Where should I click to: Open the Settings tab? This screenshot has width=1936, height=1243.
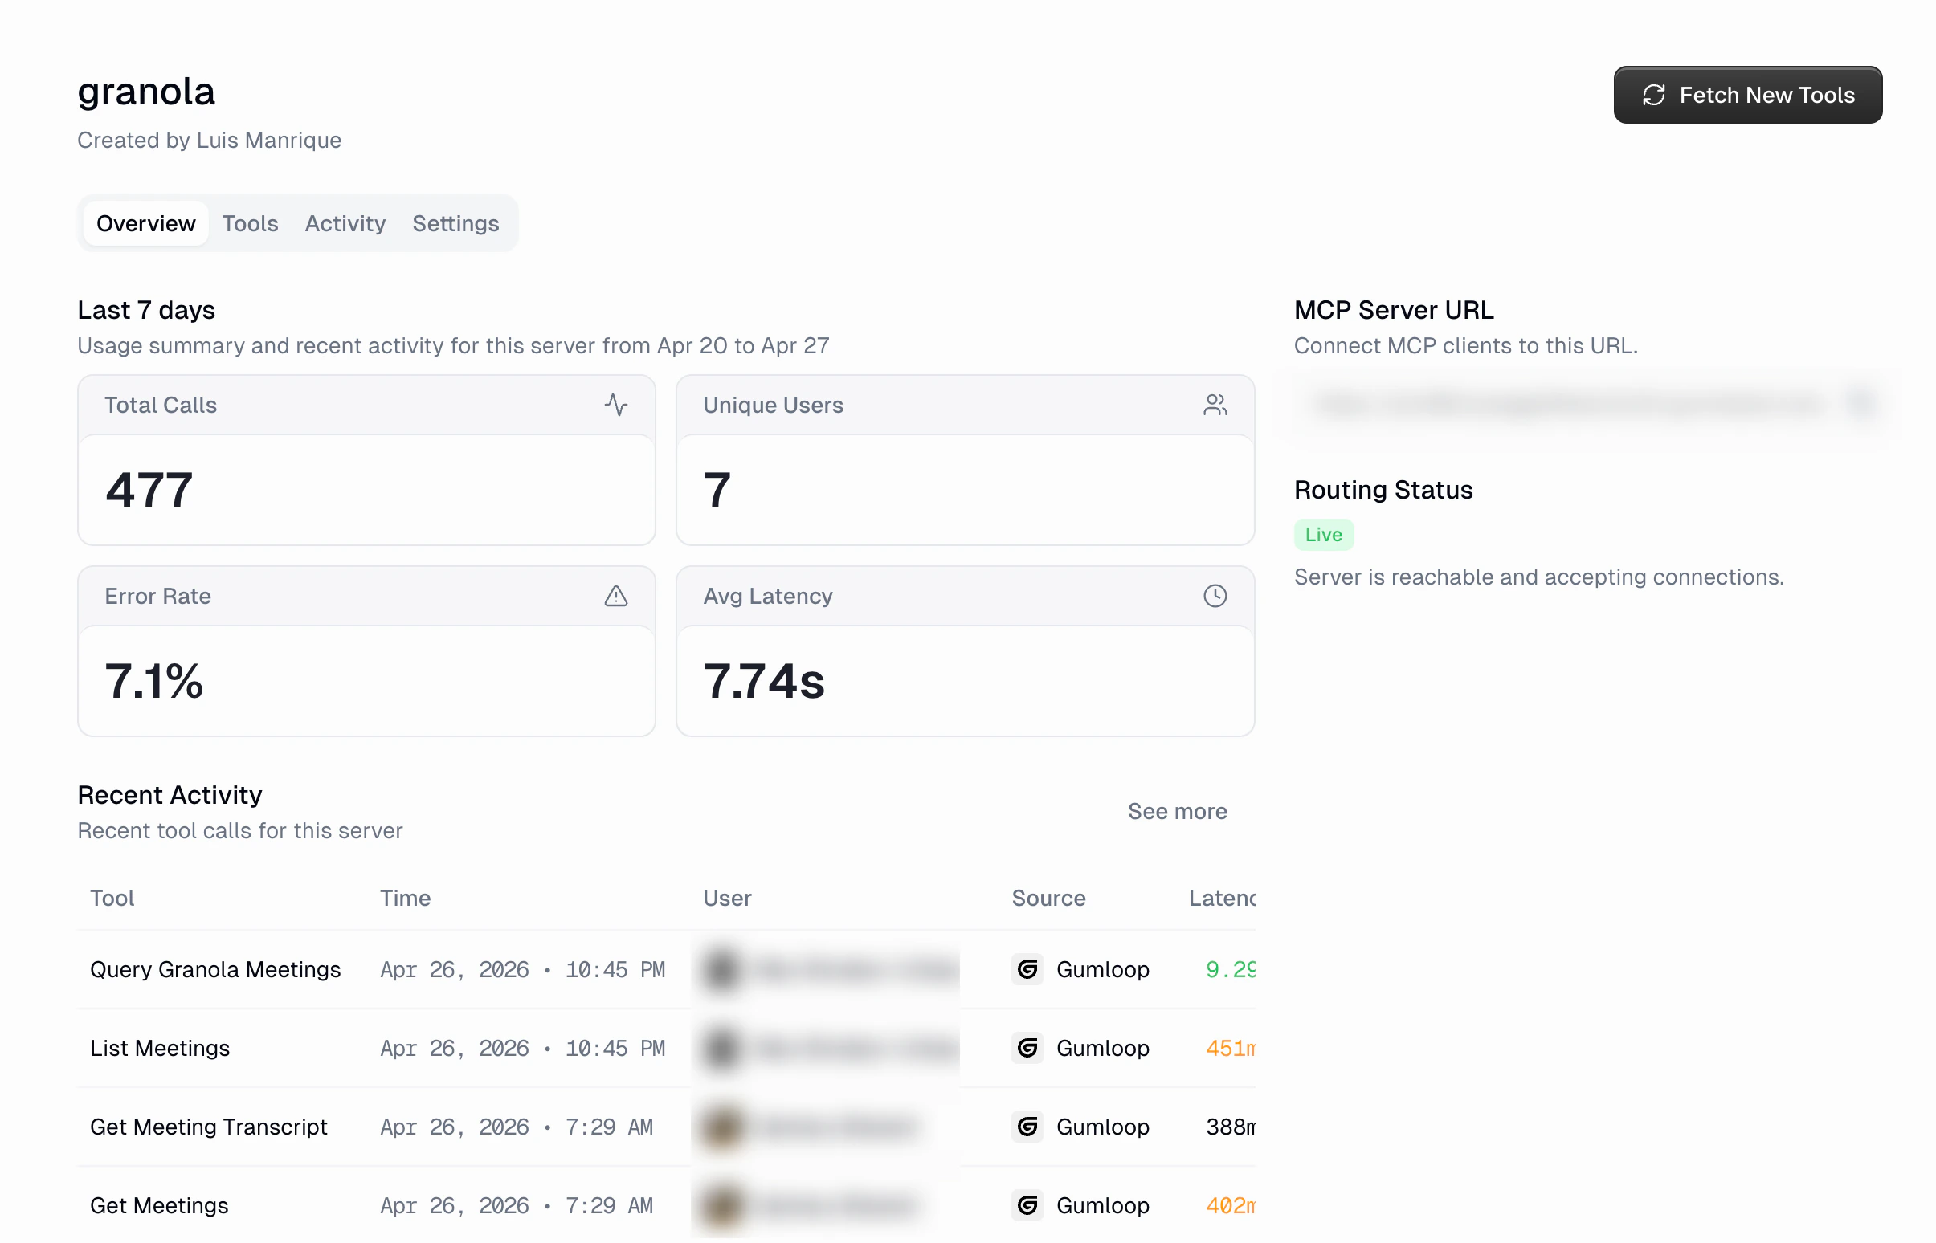click(x=455, y=223)
